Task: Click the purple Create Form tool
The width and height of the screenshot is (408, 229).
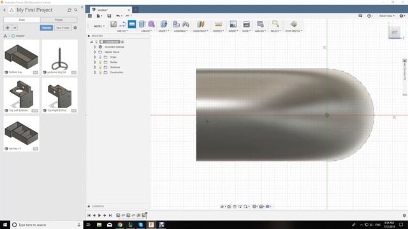Action: pos(151,24)
